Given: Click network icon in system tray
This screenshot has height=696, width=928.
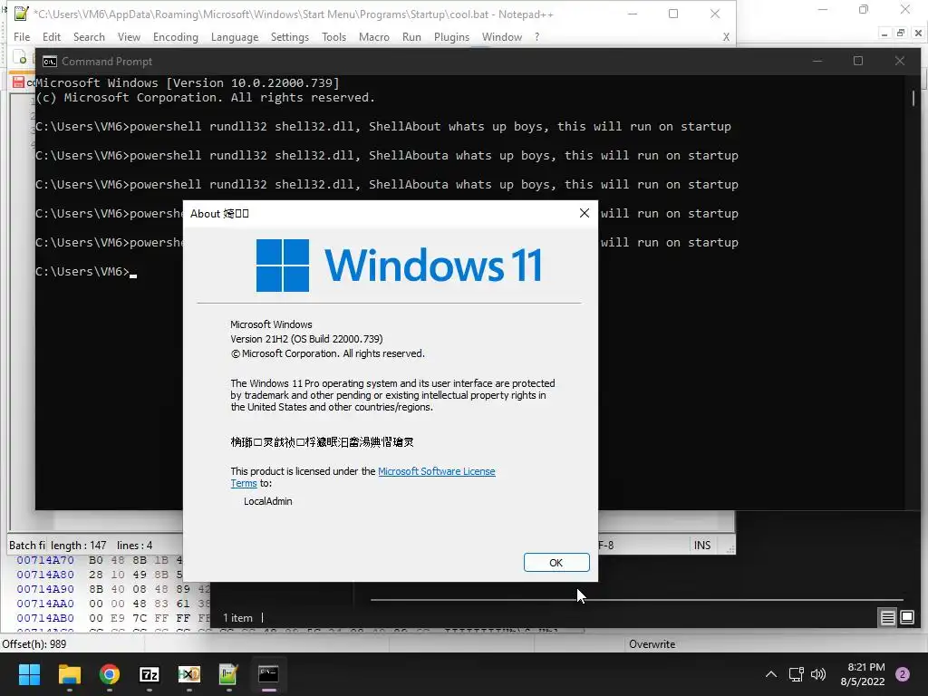Looking at the screenshot, I should tap(796, 674).
